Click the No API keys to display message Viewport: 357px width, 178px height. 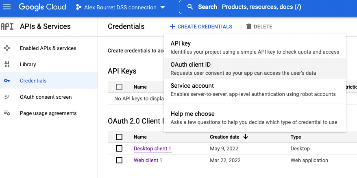[x=139, y=99]
